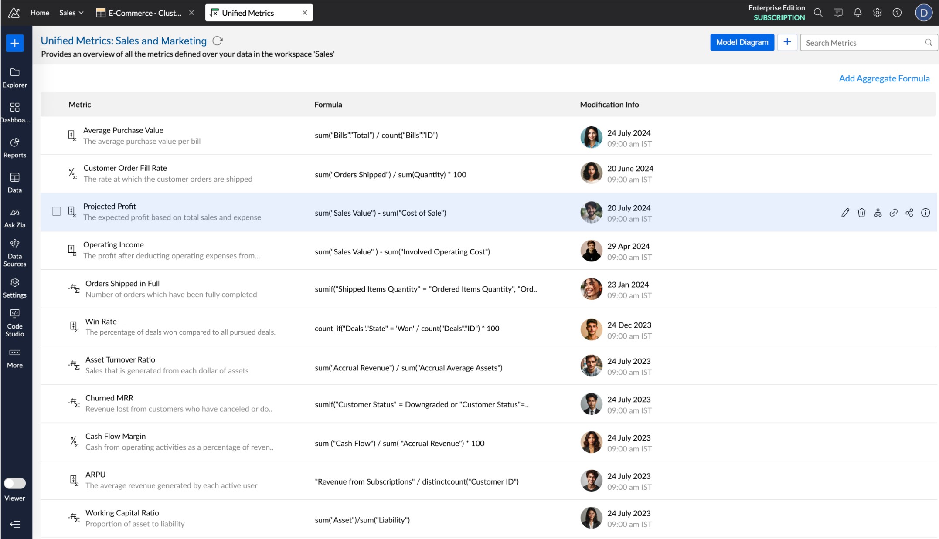Open Code Studio from the sidebar
939x539 pixels.
15,322
